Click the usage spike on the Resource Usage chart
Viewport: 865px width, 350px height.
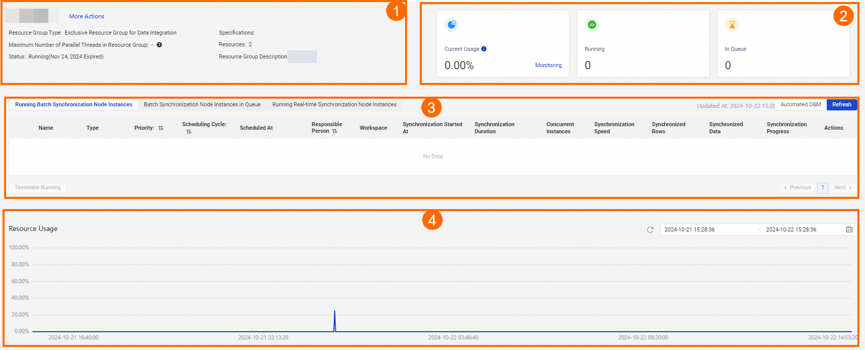point(335,320)
